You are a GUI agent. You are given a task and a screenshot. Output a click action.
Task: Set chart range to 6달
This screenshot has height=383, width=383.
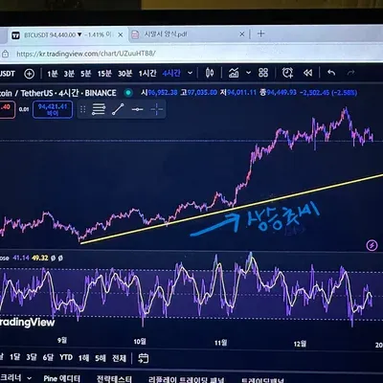click(48, 357)
